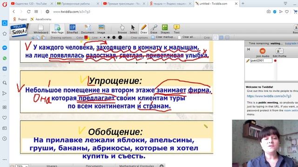Click the copy icon in options bar

pyautogui.click(x=38, y=38)
